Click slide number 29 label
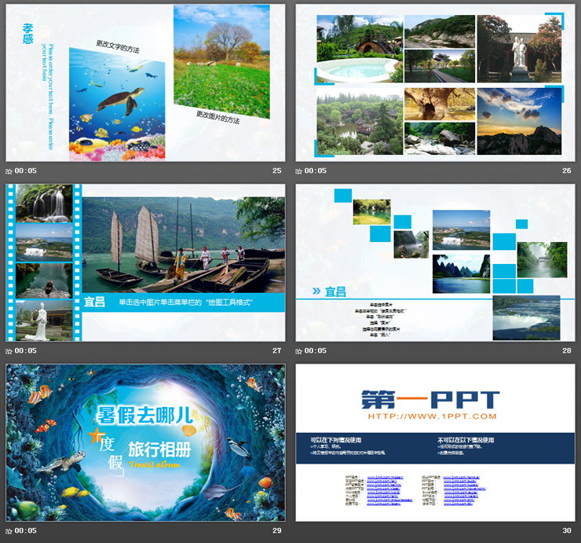Screen dimensions: 581x543 coord(276,530)
